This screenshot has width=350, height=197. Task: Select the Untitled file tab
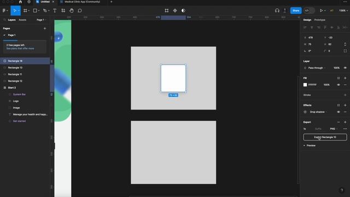click(x=45, y=2)
